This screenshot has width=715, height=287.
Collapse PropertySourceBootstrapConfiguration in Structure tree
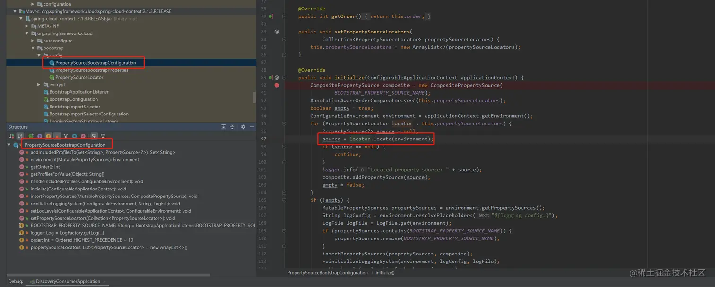(9, 145)
